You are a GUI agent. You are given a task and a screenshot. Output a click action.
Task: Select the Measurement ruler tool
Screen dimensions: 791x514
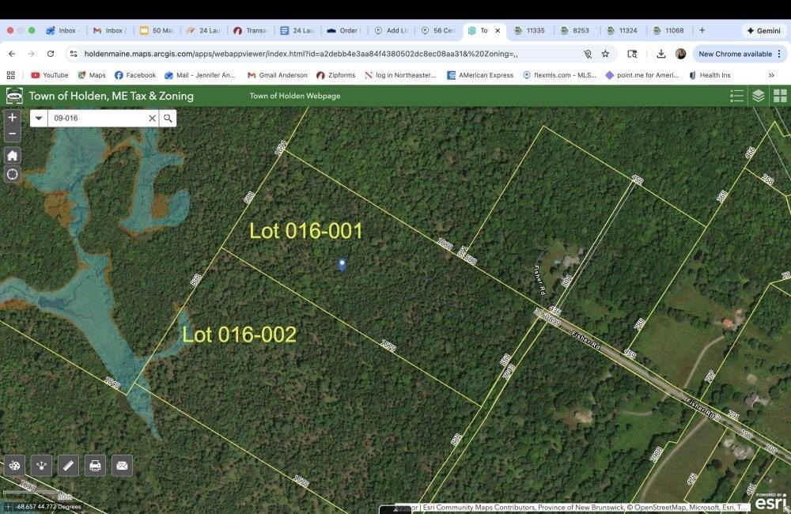[68, 465]
